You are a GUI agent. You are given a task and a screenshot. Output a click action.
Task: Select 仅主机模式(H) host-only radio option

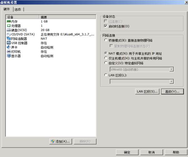[x=106, y=58]
